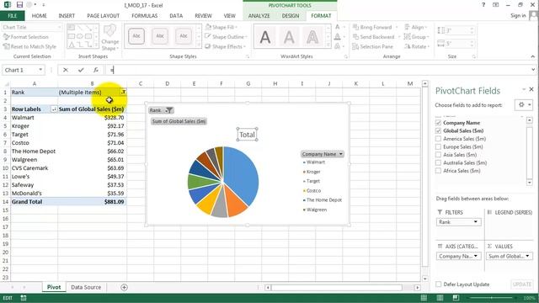
Task: Add a new sheet with plus icon
Action: tap(124, 287)
